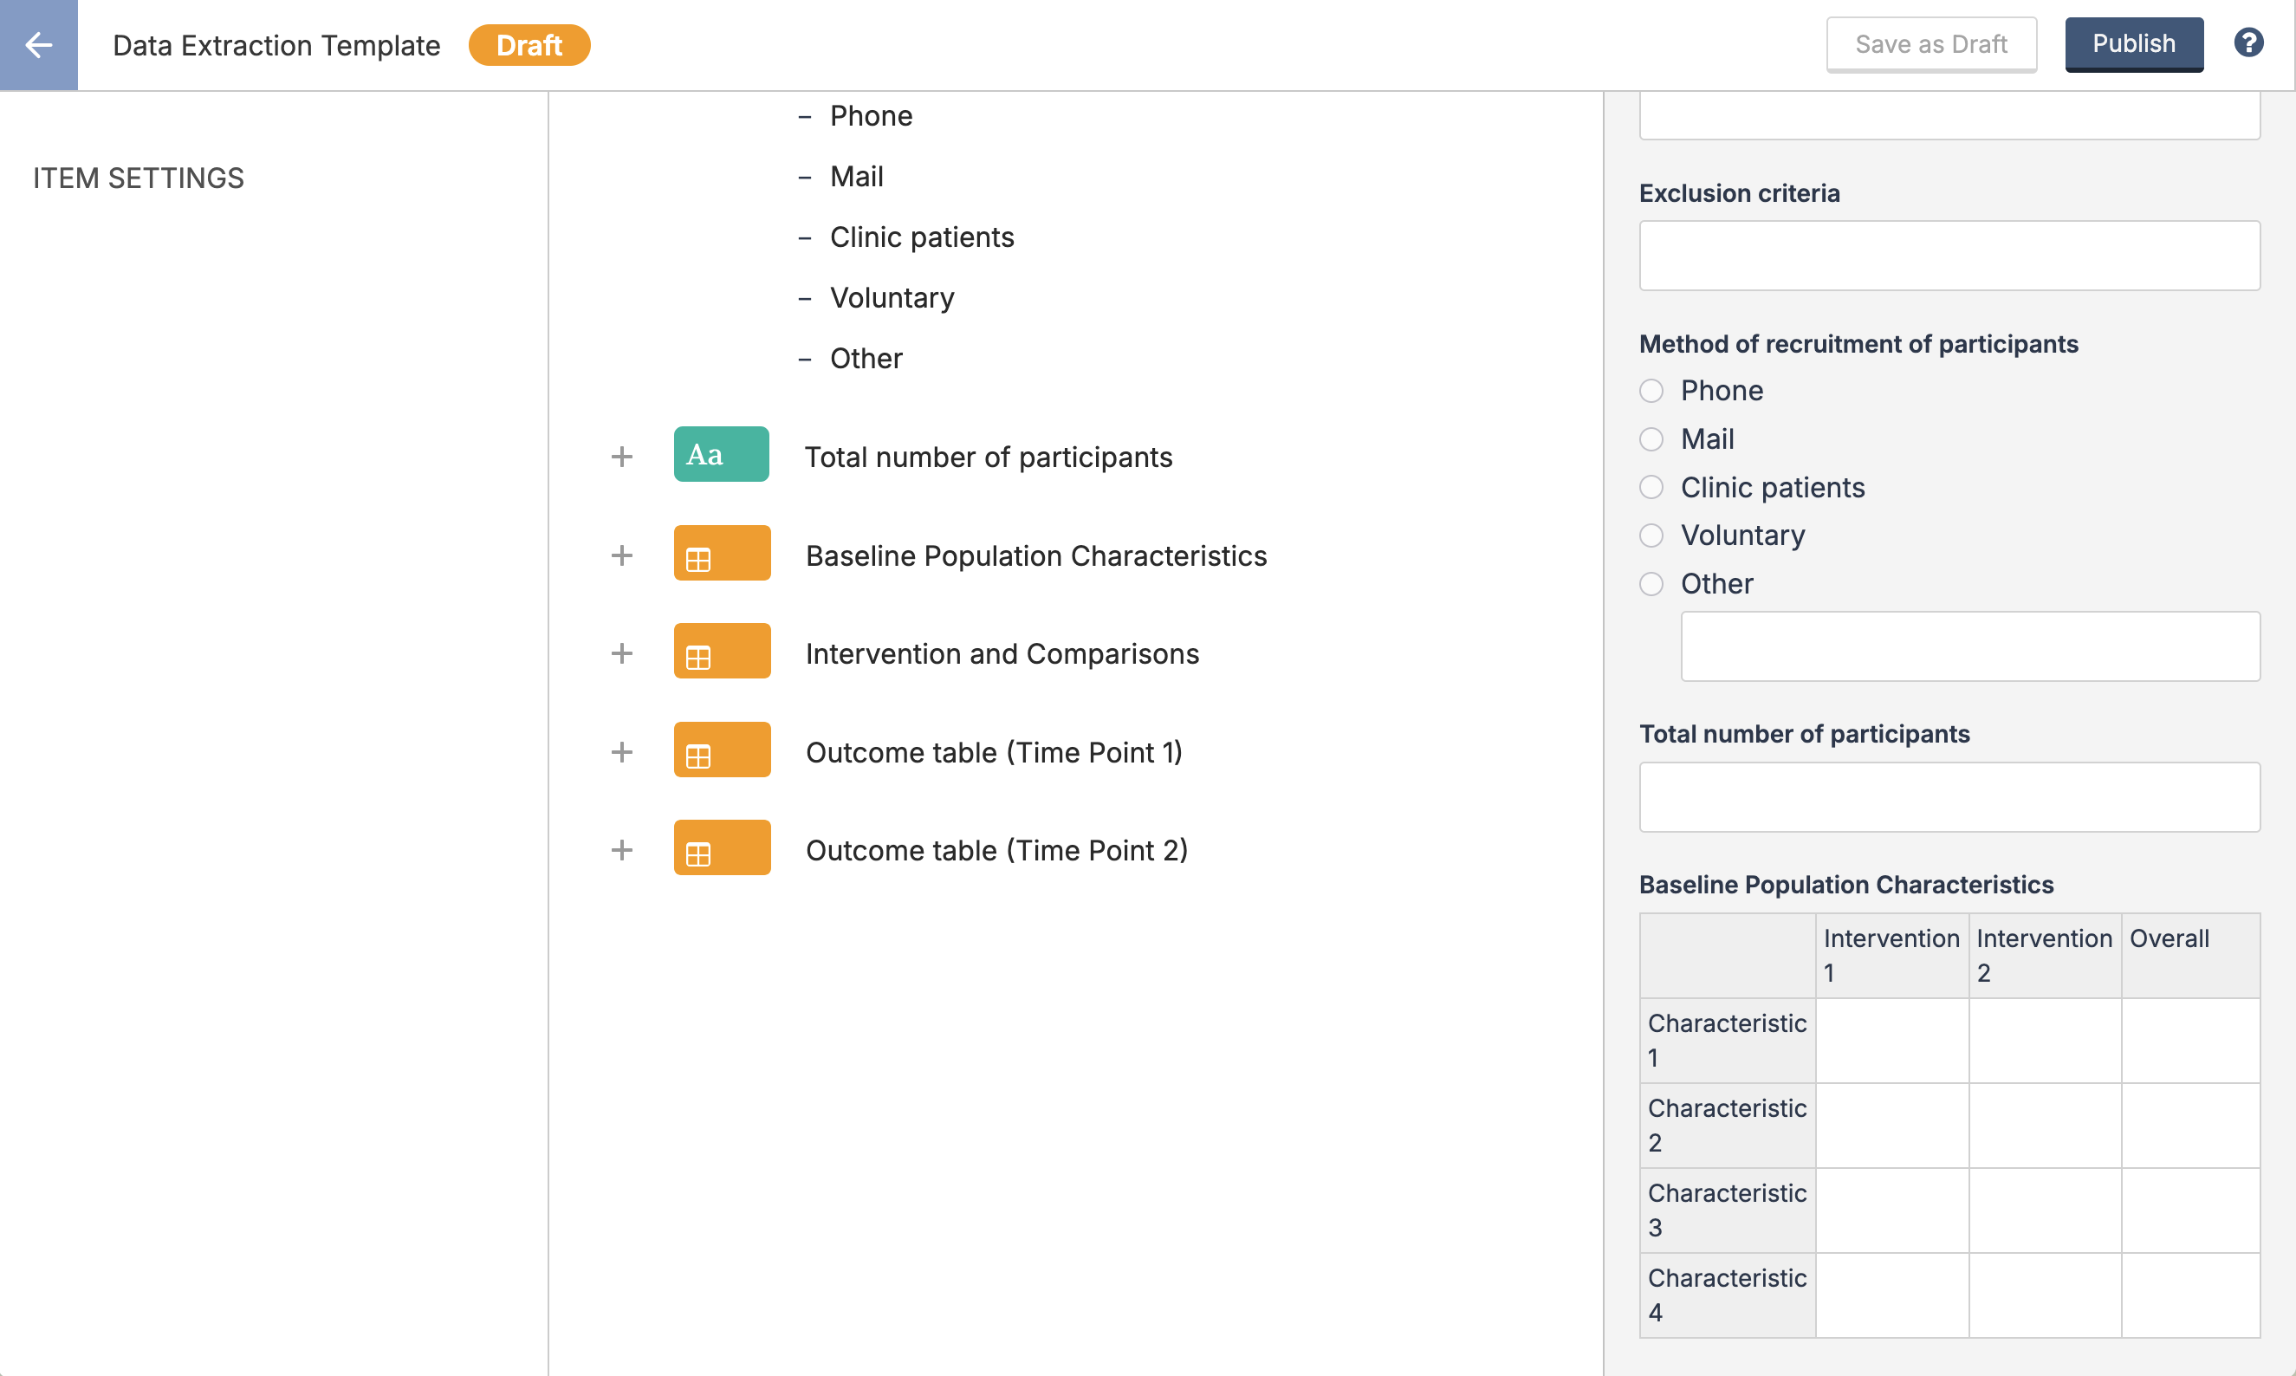The width and height of the screenshot is (2296, 1376).
Task: Click the table icon for Intervention and Comparisons
Action: click(x=721, y=652)
